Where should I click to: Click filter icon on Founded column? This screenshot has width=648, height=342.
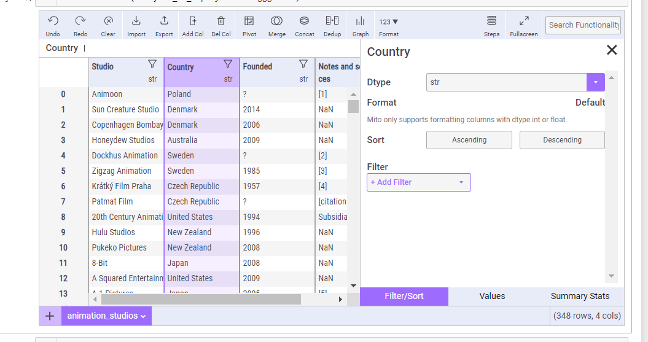click(303, 64)
